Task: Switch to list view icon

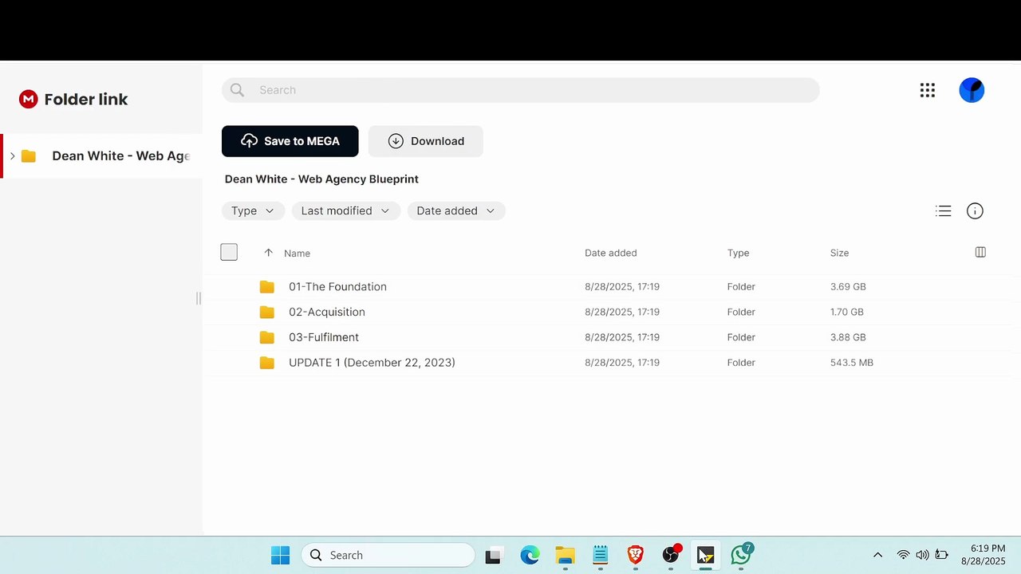Action: pos(944,211)
